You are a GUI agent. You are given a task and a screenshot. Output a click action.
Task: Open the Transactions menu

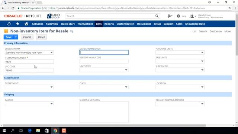[x=85, y=24]
